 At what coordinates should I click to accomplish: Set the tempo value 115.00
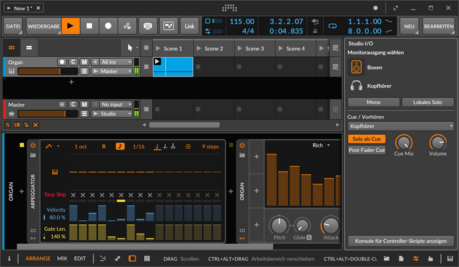click(242, 21)
